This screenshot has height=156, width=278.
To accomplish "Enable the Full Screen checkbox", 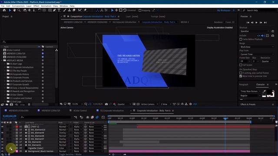I will click(x=241, y=65).
